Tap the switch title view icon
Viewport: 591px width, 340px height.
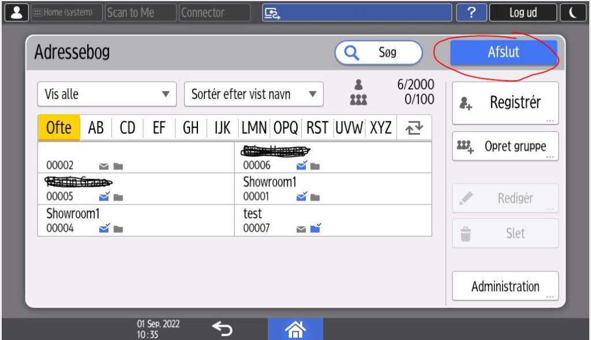click(x=414, y=128)
